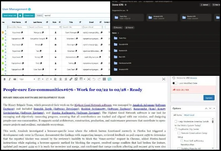Open the Role filter dropdown
221x151 pixels.
(x=55, y=27)
